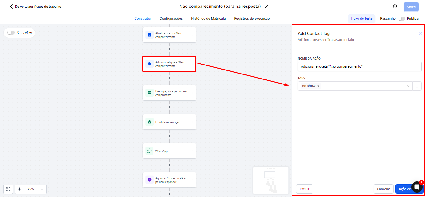Click the pencil icon to rename workflow
The height and width of the screenshot is (197, 427).
267,7
